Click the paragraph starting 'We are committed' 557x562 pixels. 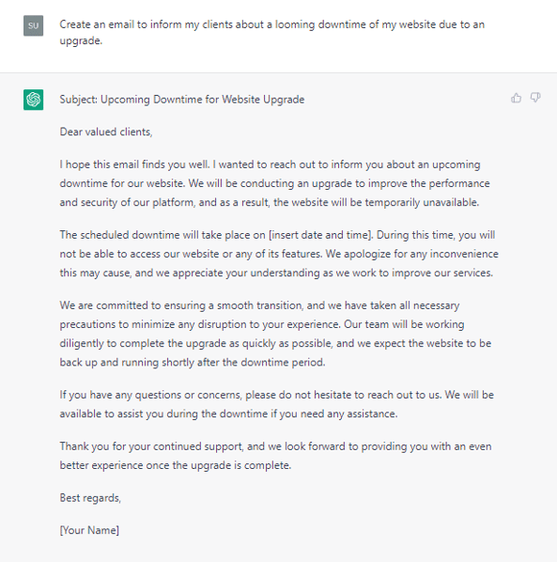click(275, 334)
